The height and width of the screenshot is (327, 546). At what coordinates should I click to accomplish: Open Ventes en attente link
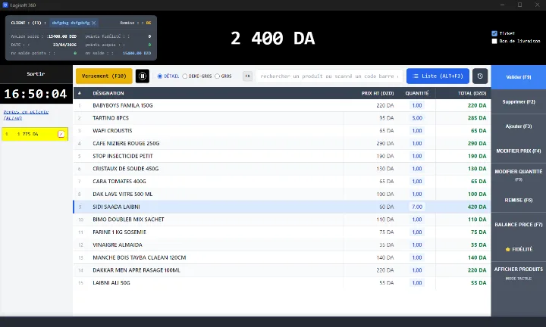[26, 114]
